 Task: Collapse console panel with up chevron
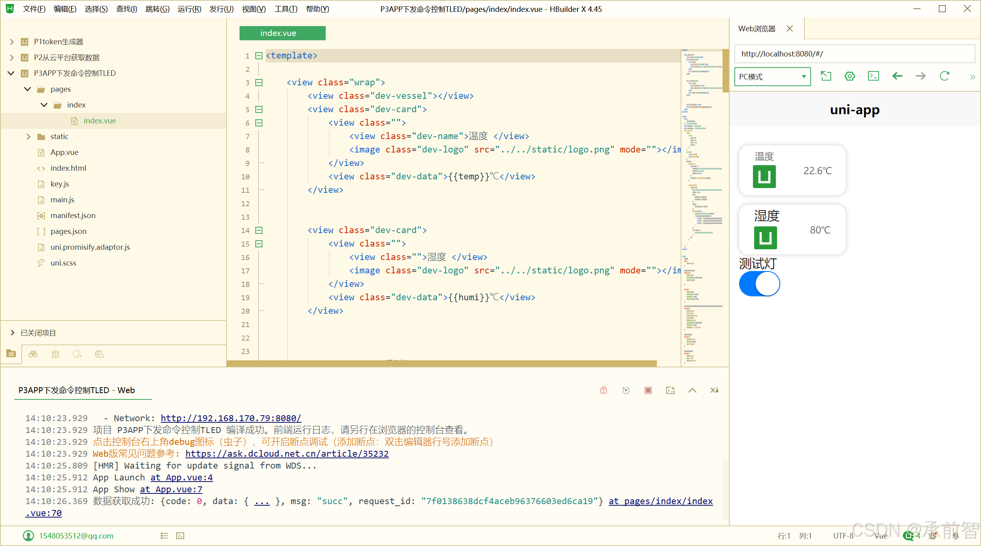point(692,390)
